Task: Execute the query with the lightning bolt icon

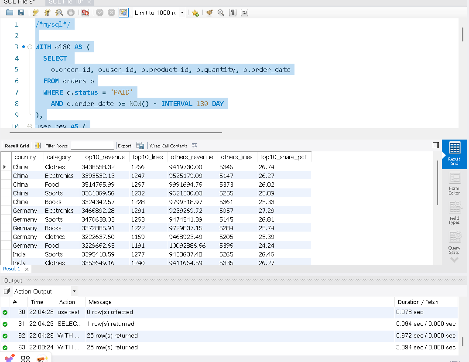Action: click(36, 13)
